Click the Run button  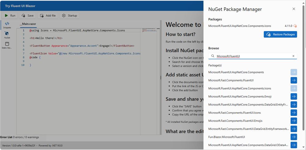point(10,16)
